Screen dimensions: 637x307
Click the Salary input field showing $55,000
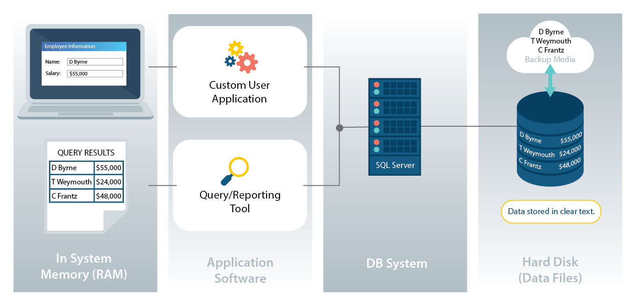tap(95, 73)
